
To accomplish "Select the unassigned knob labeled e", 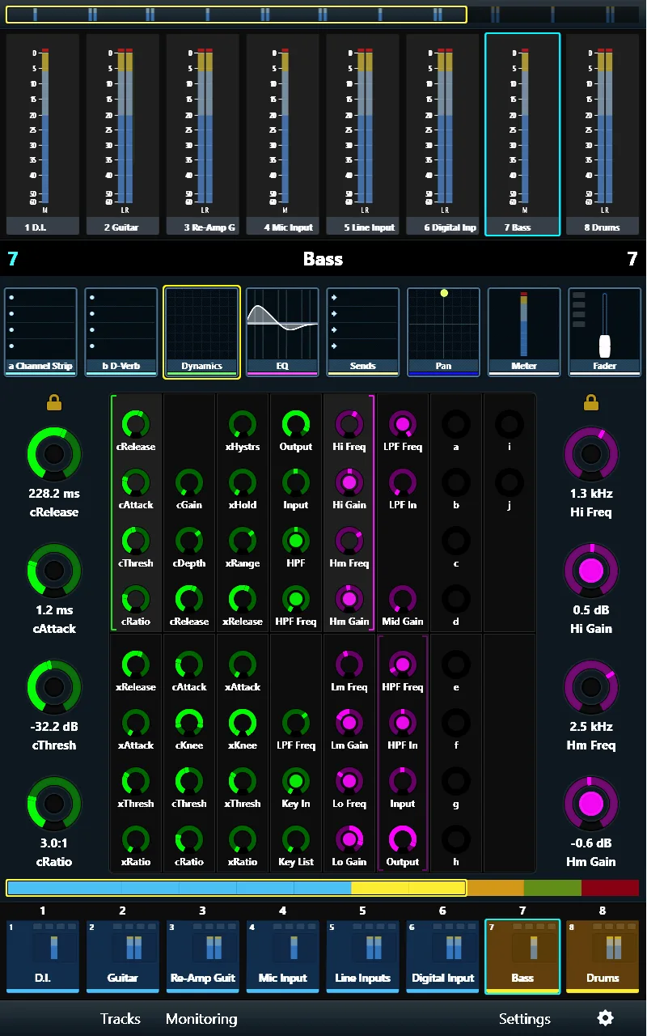I will click(x=456, y=664).
